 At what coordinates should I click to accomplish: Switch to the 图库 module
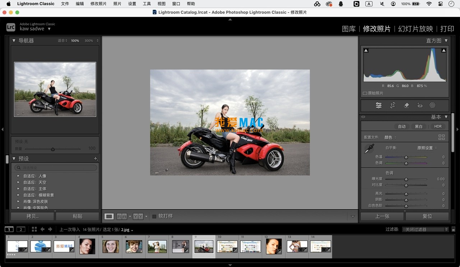click(349, 29)
